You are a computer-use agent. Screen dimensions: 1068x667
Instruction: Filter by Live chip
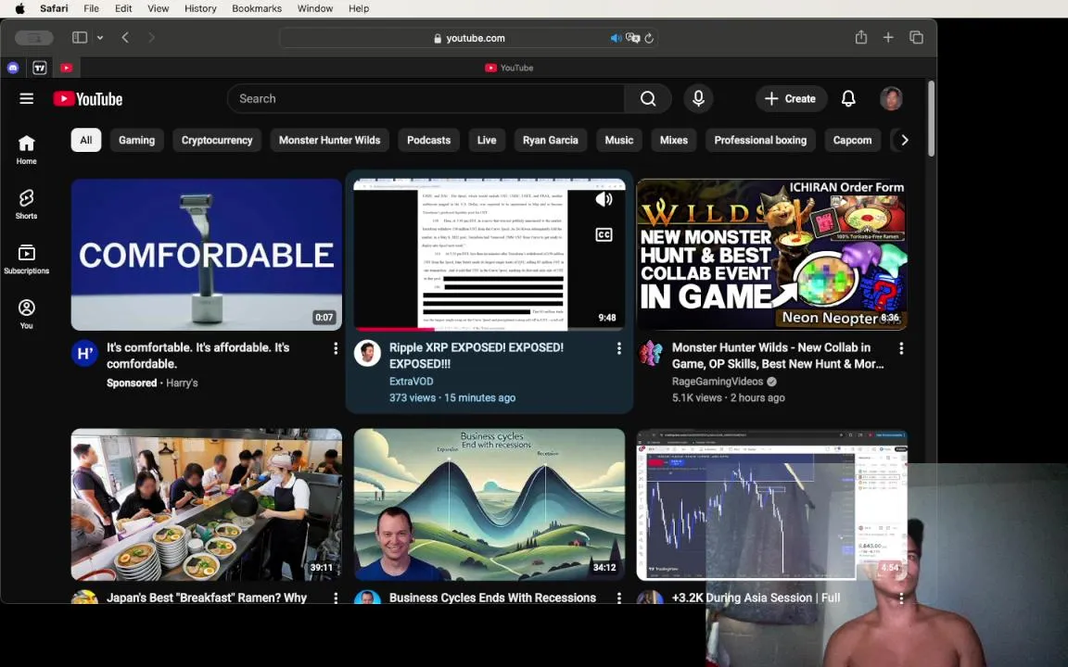(487, 140)
